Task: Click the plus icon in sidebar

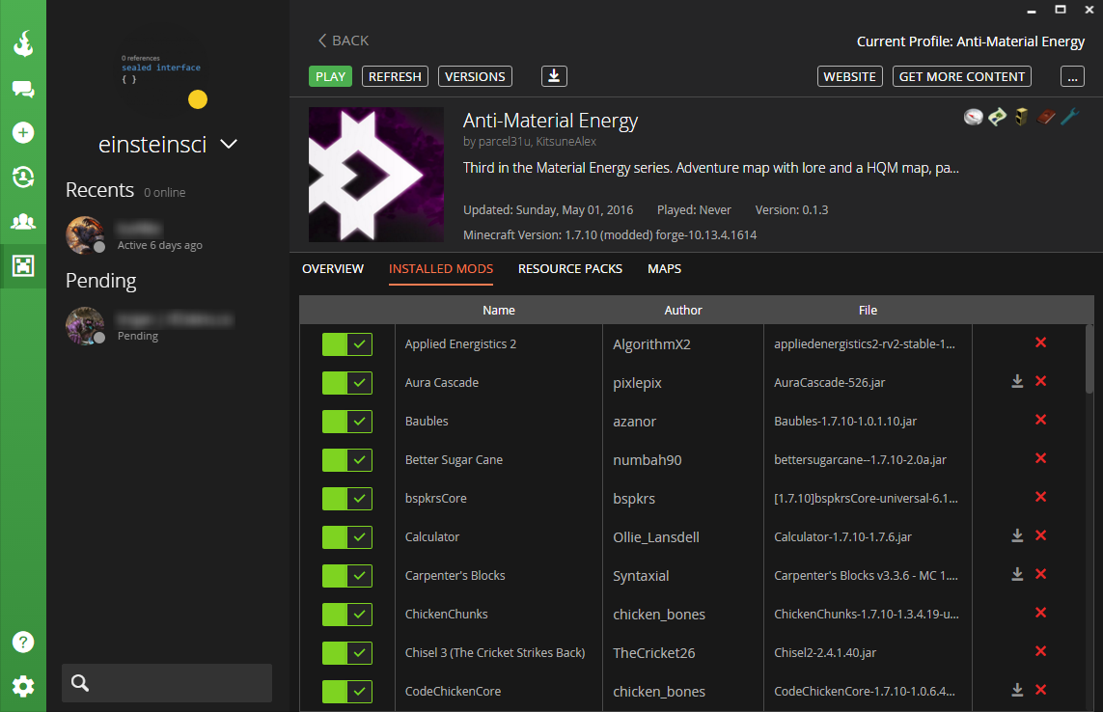Action: point(23,132)
